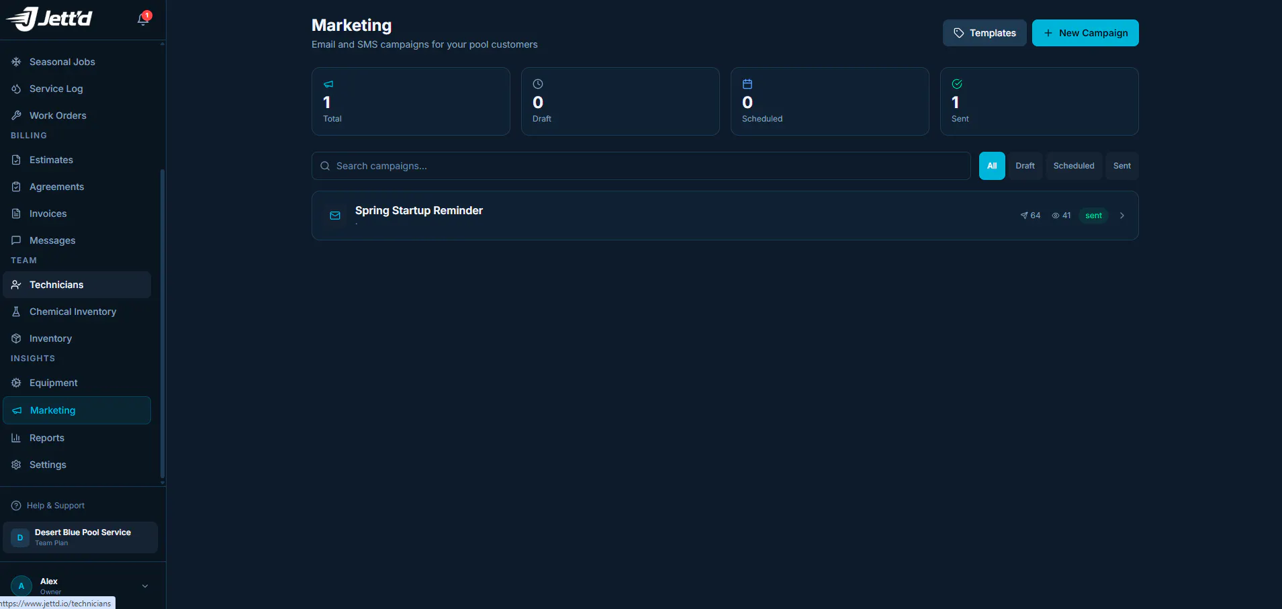The width and height of the screenshot is (1282, 609).
Task: Click the Sent stat card checkmark icon
Action: [x=957, y=84]
